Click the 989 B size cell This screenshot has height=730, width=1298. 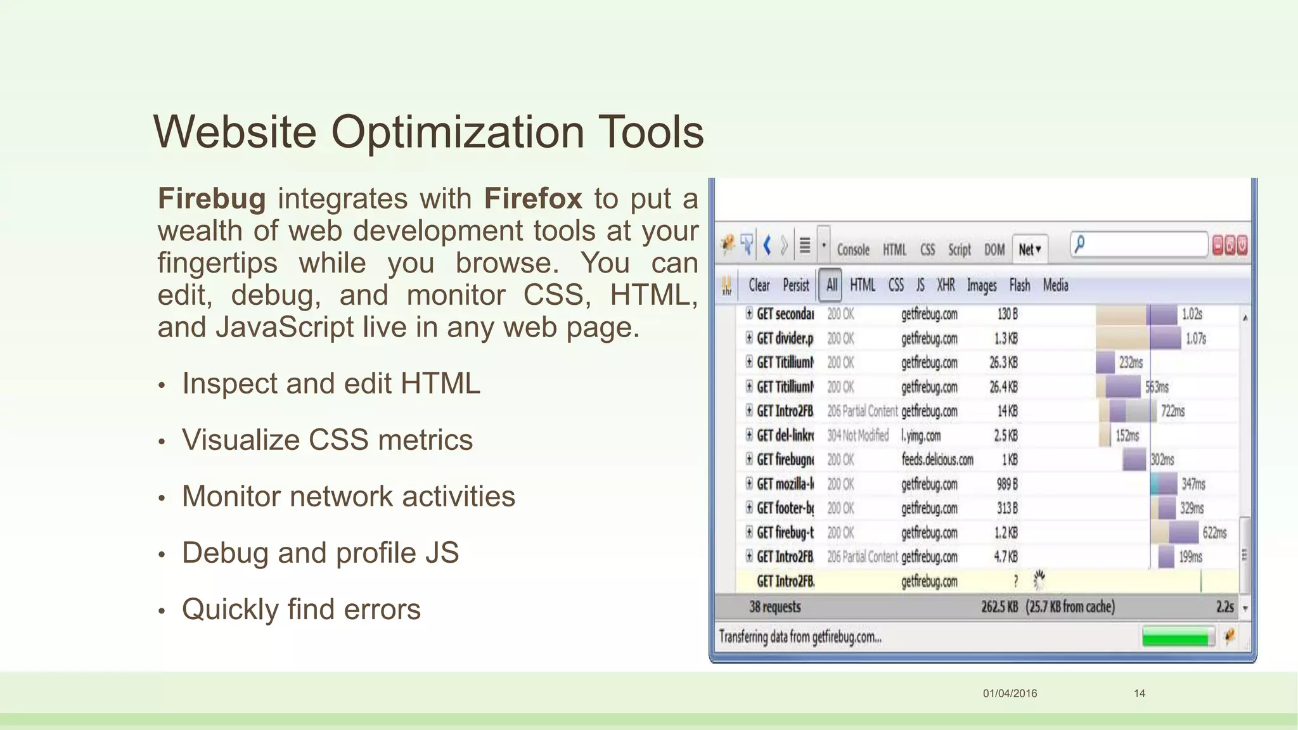coord(1007,484)
